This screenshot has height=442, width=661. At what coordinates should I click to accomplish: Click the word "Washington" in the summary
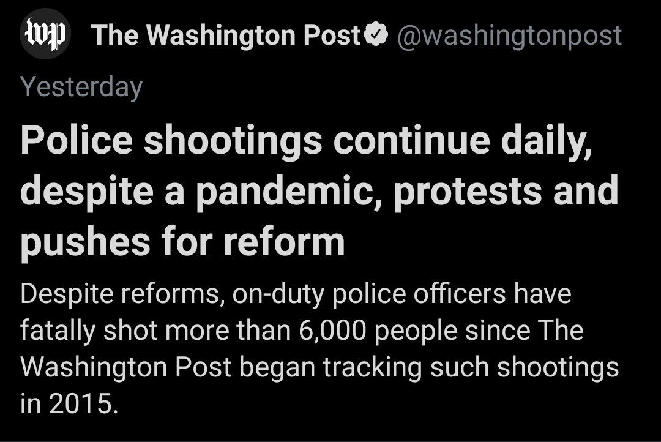95,367
